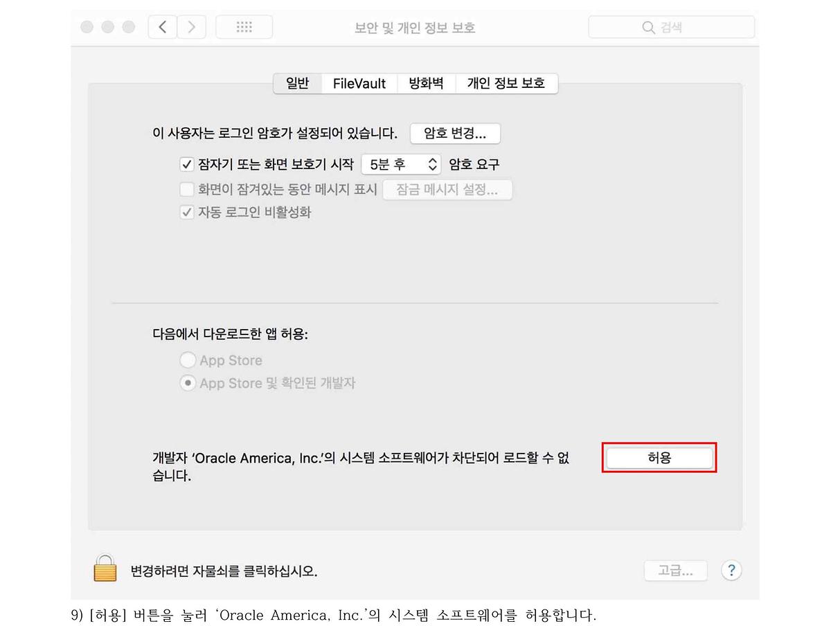Screen dimensions: 831x626
Task: Toggle password requirement after sleep checkbox
Action: tap(186, 165)
